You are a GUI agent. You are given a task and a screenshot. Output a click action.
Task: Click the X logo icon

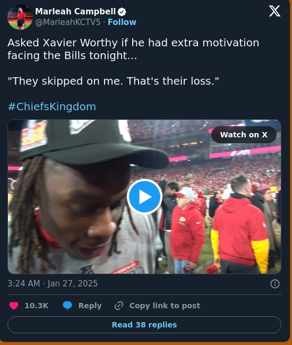(x=274, y=11)
